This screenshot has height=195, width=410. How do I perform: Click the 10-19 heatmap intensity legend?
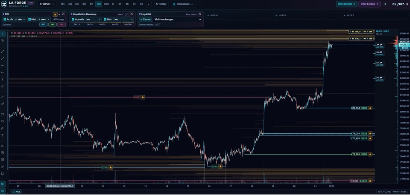(76, 24)
